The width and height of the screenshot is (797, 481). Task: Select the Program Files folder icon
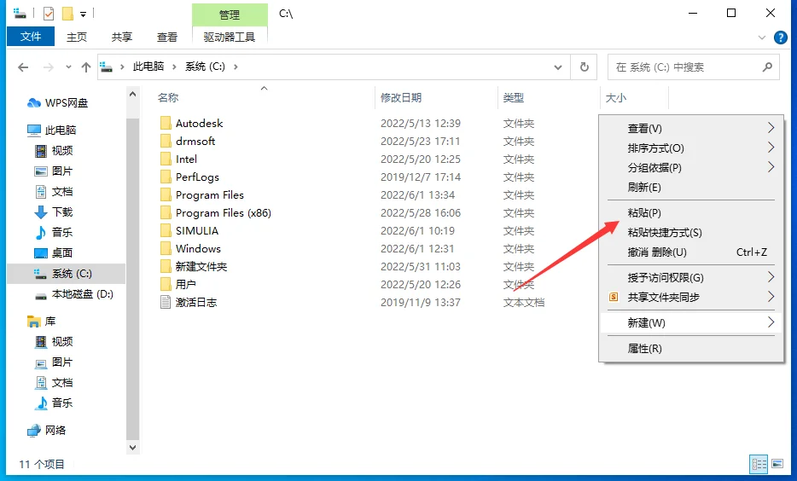pos(166,195)
